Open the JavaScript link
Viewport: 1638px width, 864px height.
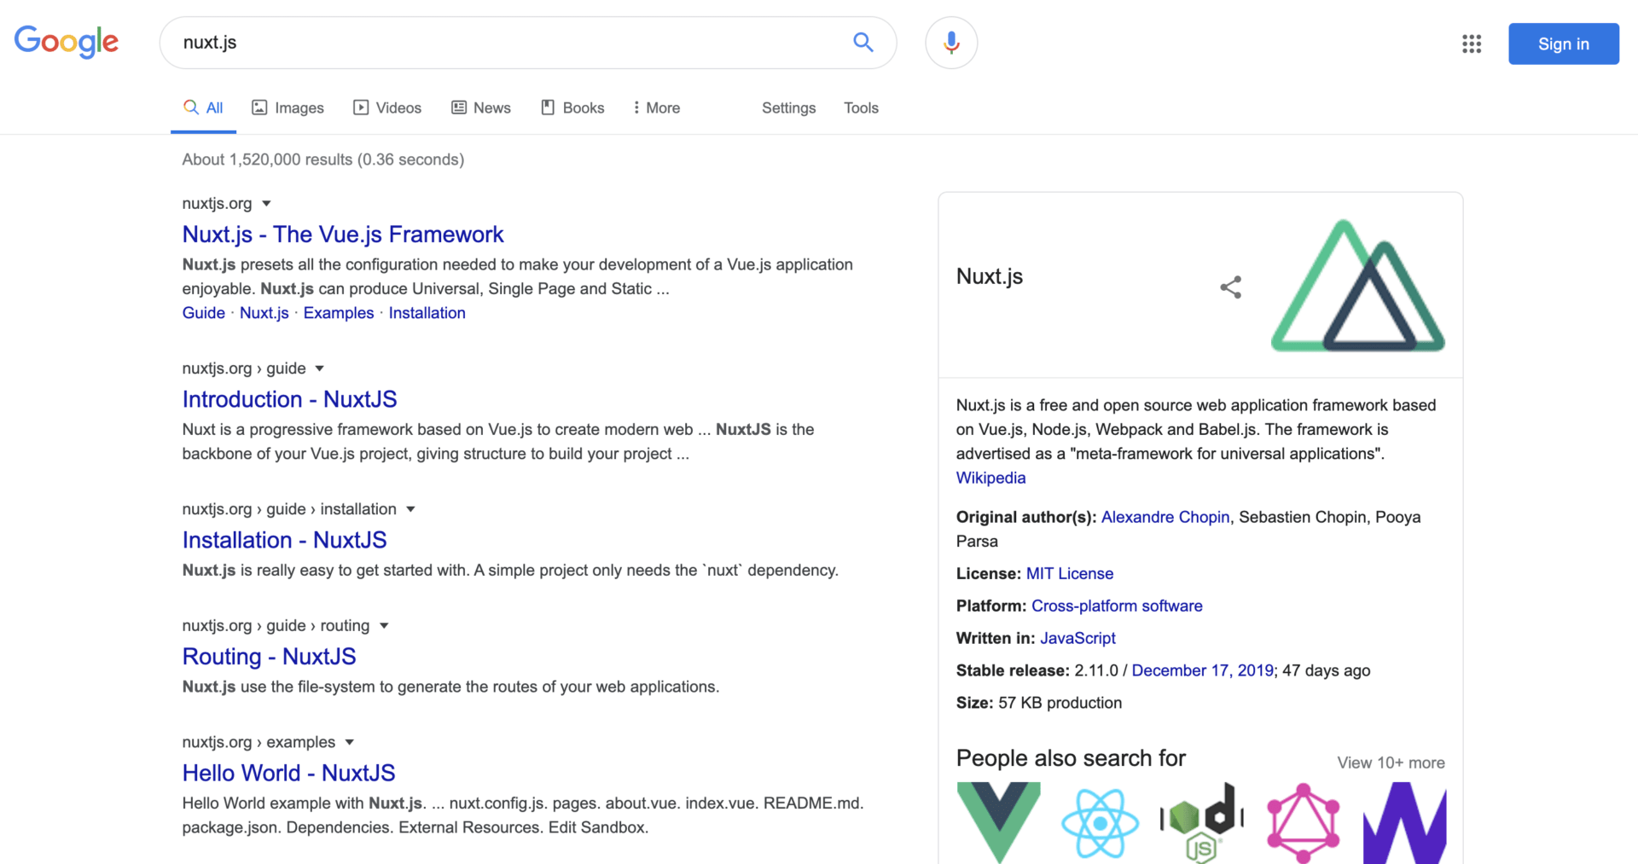[x=1077, y=639]
